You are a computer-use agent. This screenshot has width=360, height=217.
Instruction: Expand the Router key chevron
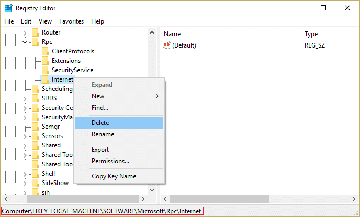tap(25, 33)
